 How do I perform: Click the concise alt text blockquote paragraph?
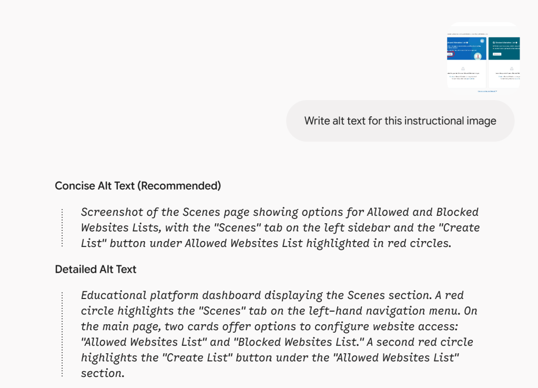[x=280, y=227]
